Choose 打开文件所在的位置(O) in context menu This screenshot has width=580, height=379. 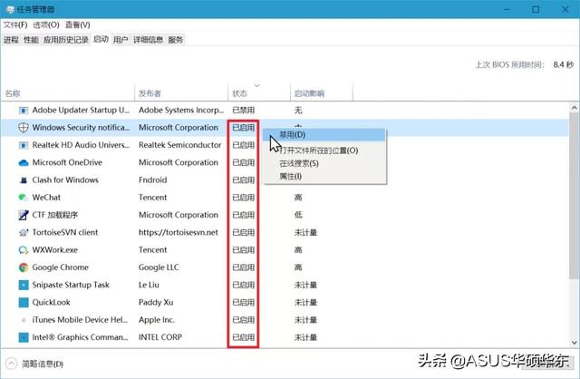tap(324, 151)
